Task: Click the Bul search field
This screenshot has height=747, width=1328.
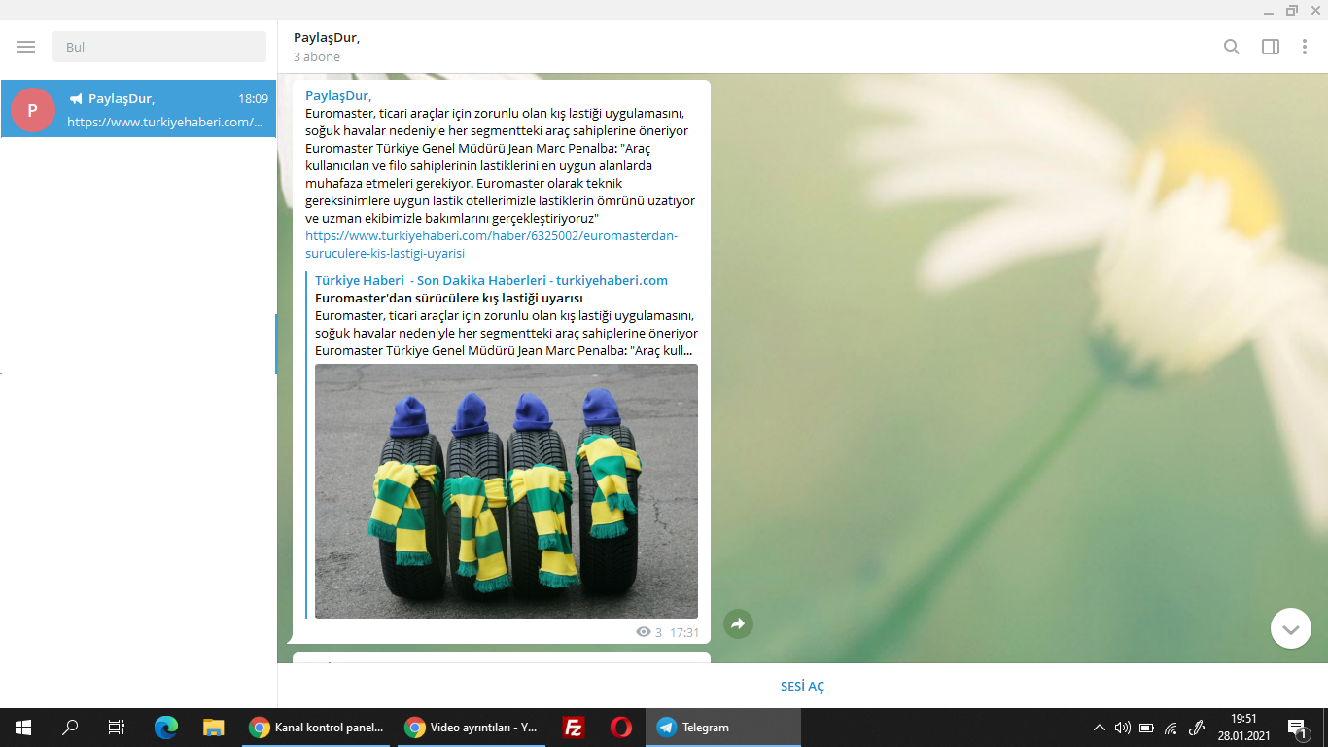Action: coord(159,47)
